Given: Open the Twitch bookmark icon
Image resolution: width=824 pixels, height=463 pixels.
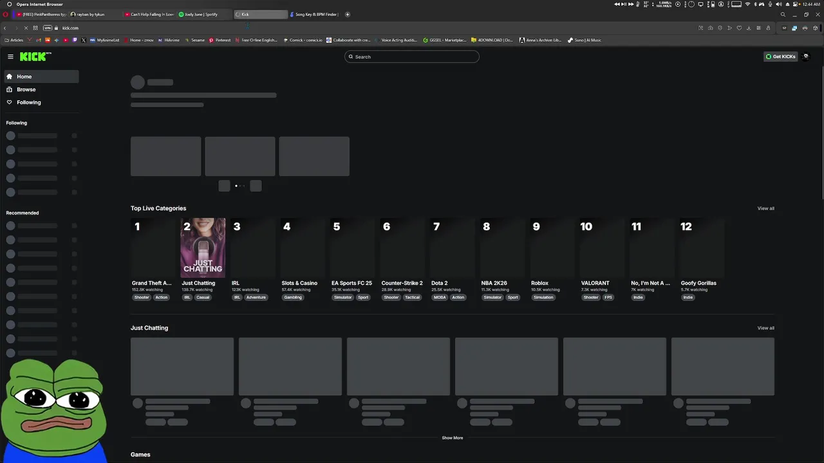Looking at the screenshot, I should [75, 40].
